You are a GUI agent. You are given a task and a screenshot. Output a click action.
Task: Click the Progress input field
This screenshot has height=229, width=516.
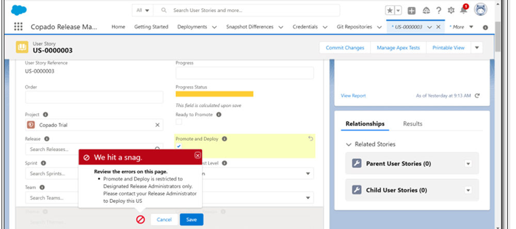(x=245, y=73)
